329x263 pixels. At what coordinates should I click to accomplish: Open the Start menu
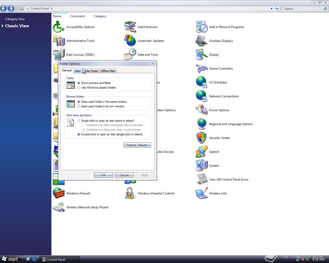(10, 259)
